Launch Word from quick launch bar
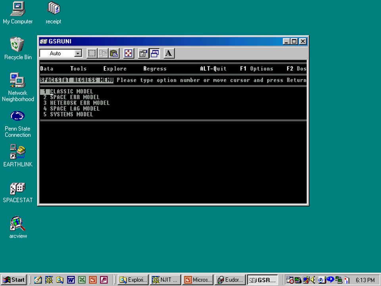The height and width of the screenshot is (286, 381). tap(71, 280)
